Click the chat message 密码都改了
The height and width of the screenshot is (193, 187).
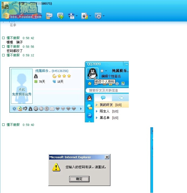15,51
